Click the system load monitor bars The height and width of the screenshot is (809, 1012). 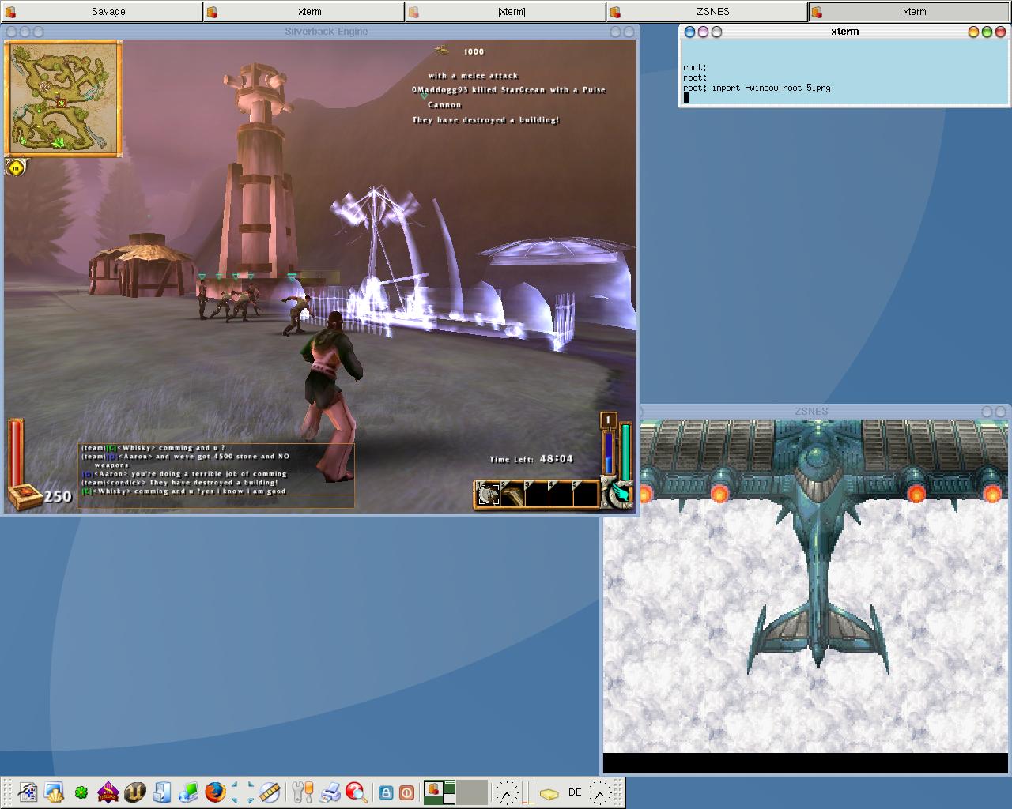pyautogui.click(x=528, y=792)
